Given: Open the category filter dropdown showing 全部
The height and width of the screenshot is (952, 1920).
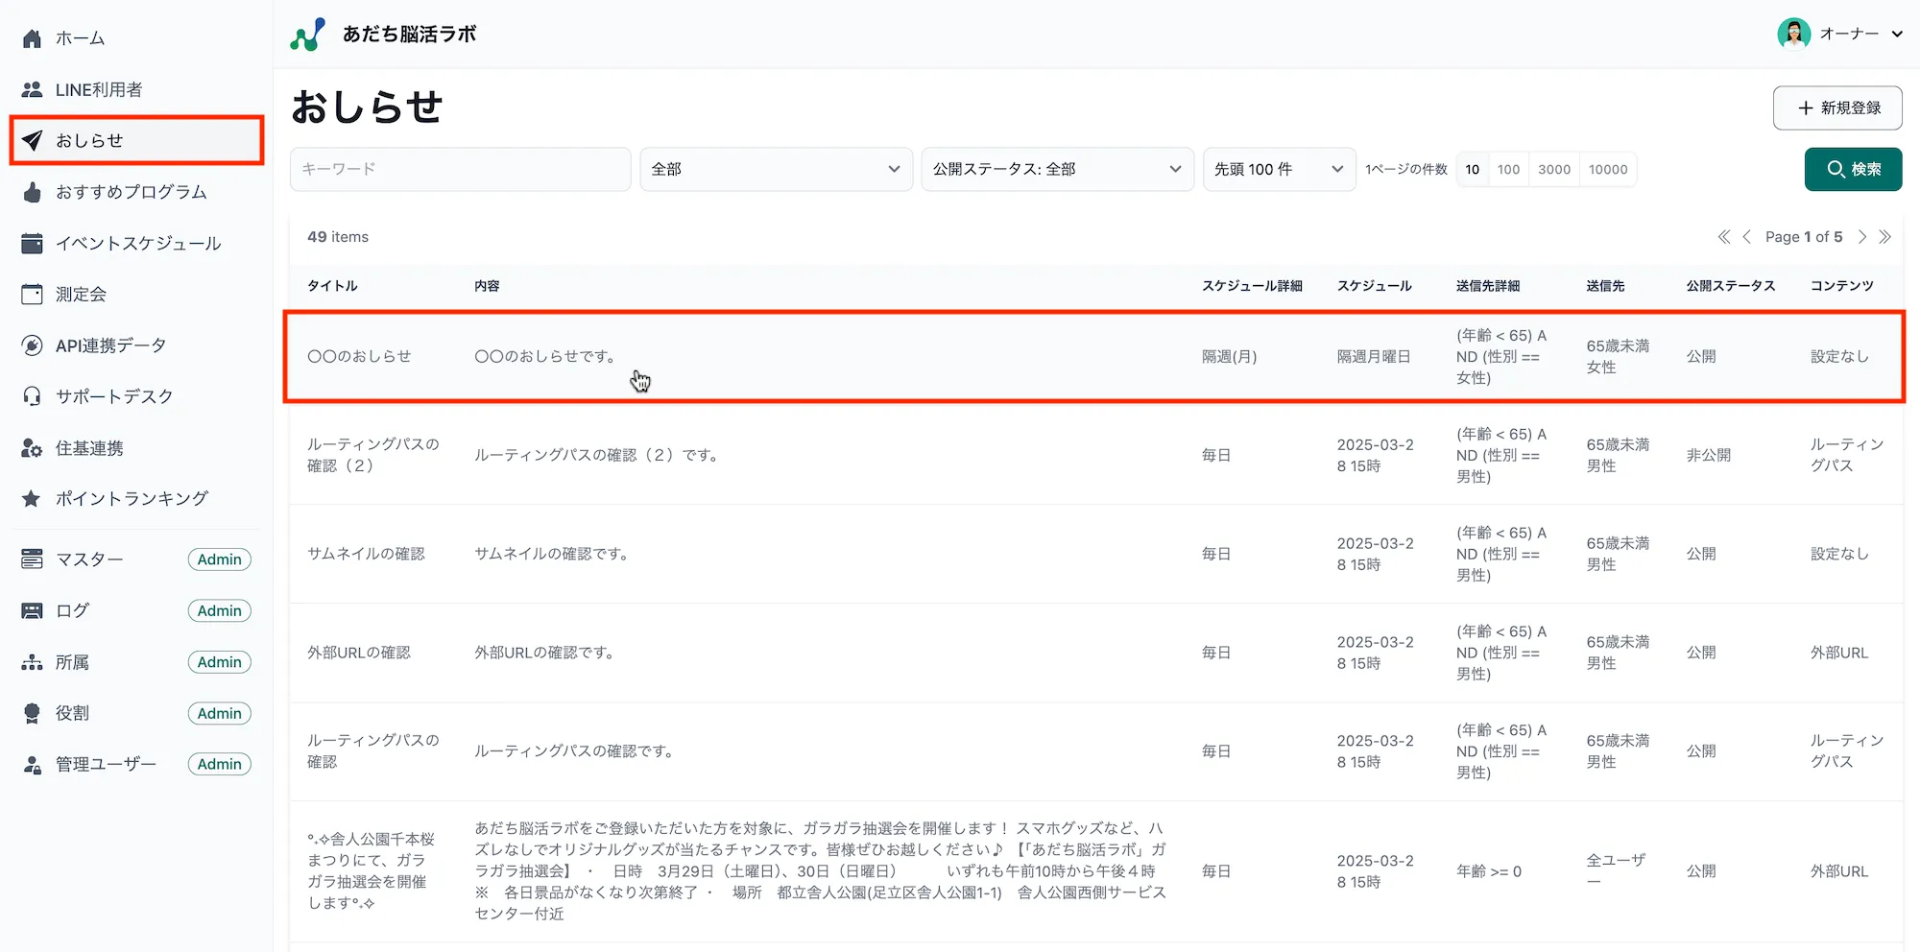Looking at the screenshot, I should (776, 169).
